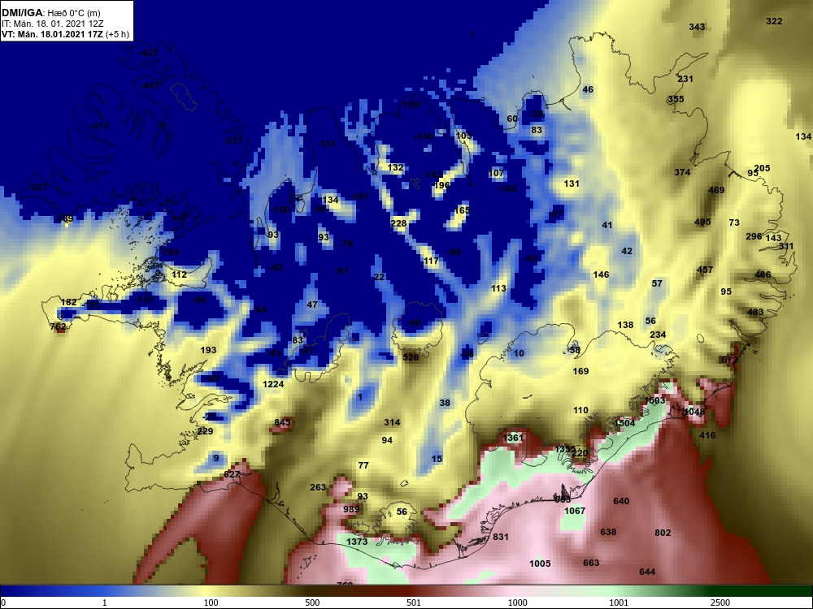Click the 'DMI/IGA: Hæð 0°C (m)' title text
Image resolution: width=813 pixels, height=609 pixels.
[50, 13]
